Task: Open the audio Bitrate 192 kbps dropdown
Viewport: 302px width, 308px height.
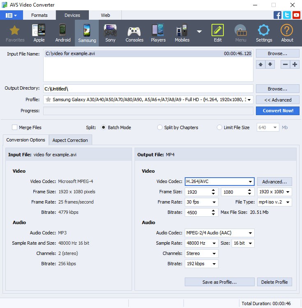Action: point(214,264)
